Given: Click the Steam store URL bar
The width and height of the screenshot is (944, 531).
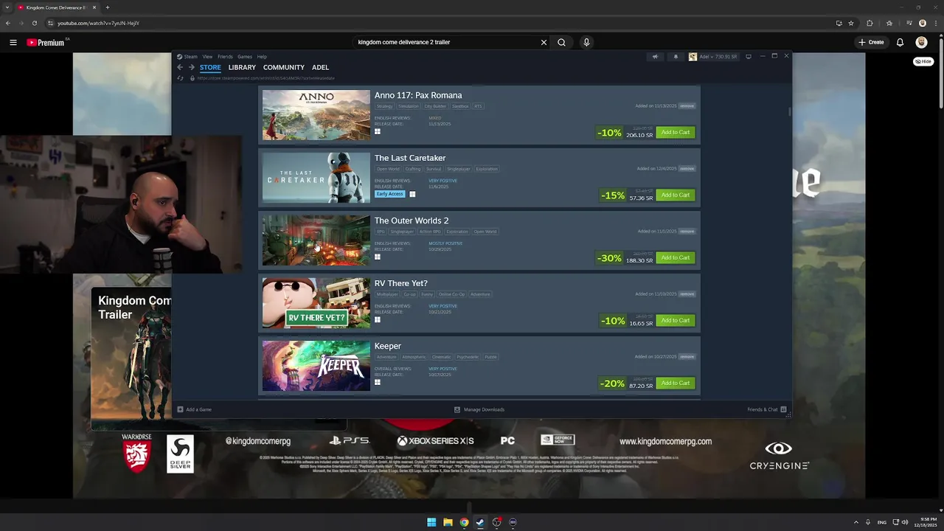Looking at the screenshot, I should pyautogui.click(x=265, y=78).
